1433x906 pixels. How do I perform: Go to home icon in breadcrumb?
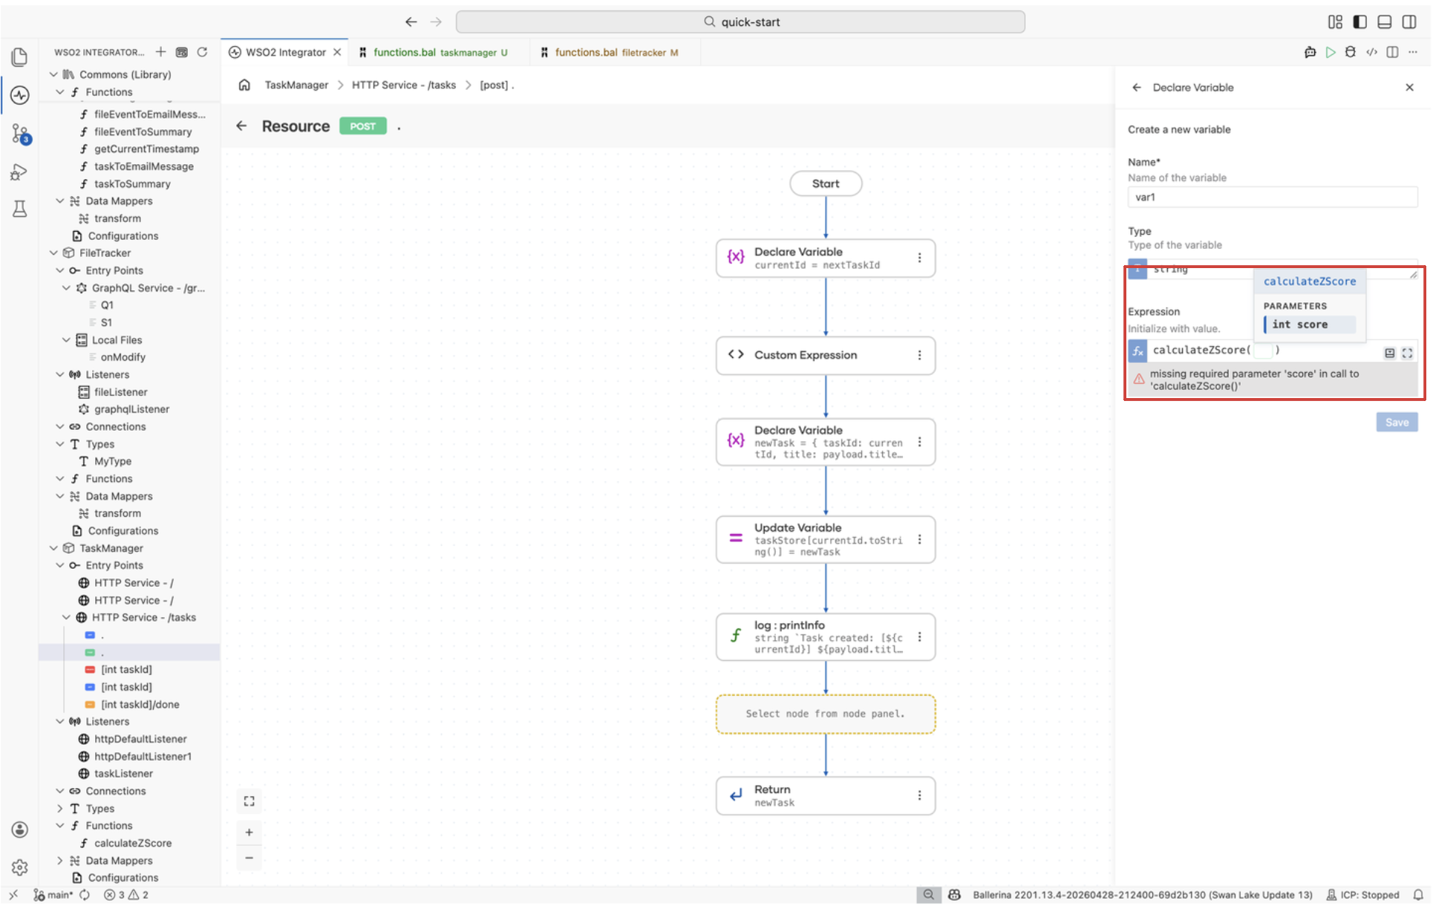(x=244, y=85)
